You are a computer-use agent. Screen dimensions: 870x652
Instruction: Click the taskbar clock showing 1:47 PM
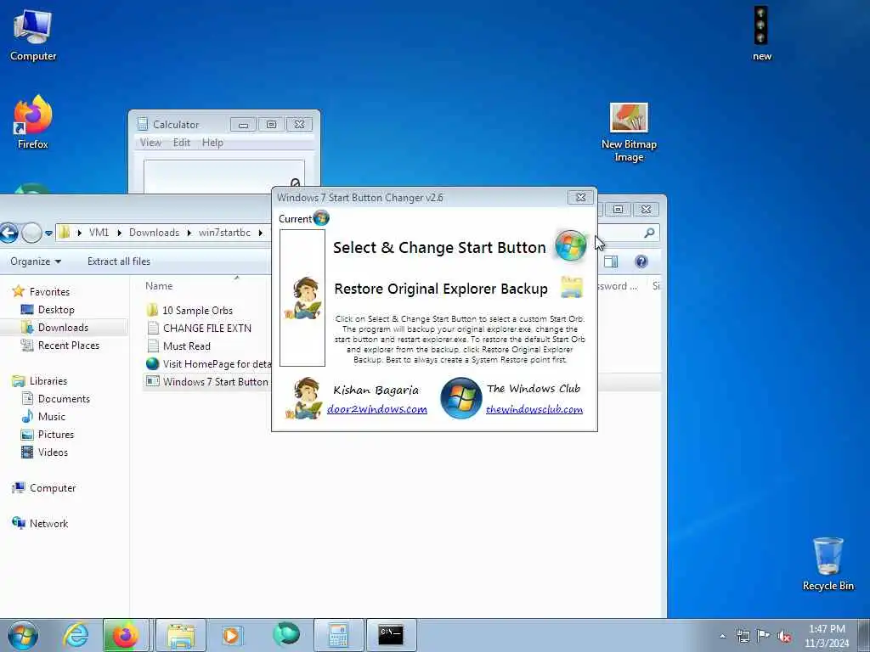point(827,636)
